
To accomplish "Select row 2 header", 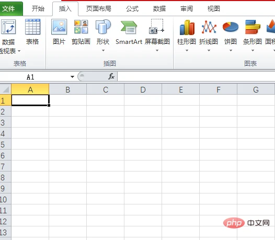I will tap(5, 111).
